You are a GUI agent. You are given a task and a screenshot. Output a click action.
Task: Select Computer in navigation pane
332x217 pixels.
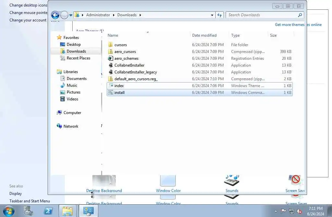pos(72,113)
